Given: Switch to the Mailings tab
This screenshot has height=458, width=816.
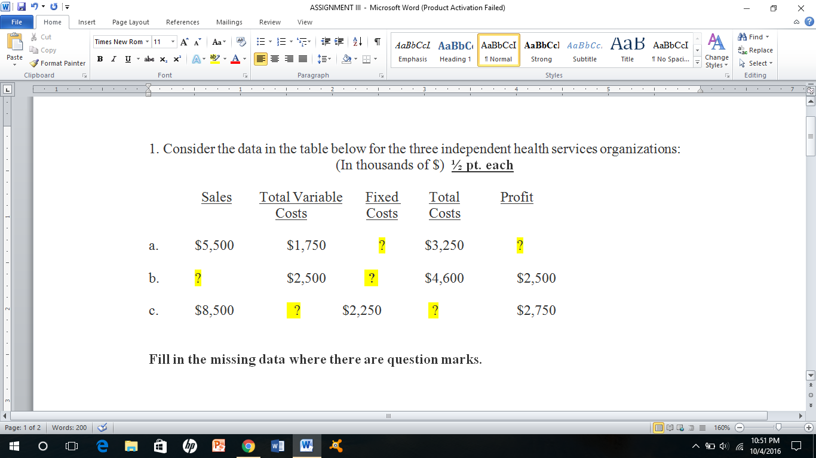Looking at the screenshot, I should coord(229,22).
